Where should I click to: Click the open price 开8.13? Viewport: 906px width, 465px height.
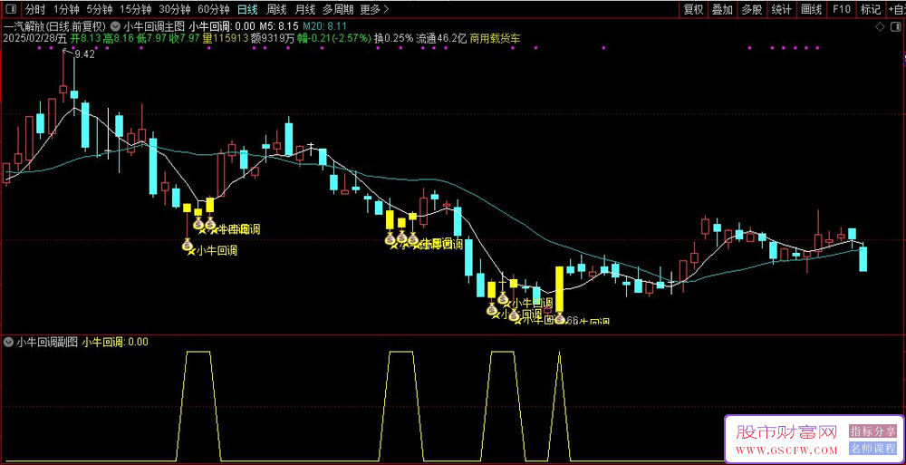(85, 39)
